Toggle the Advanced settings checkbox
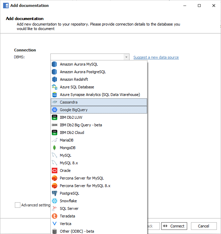Viewport: 221px width, 234px height. (x=18, y=205)
